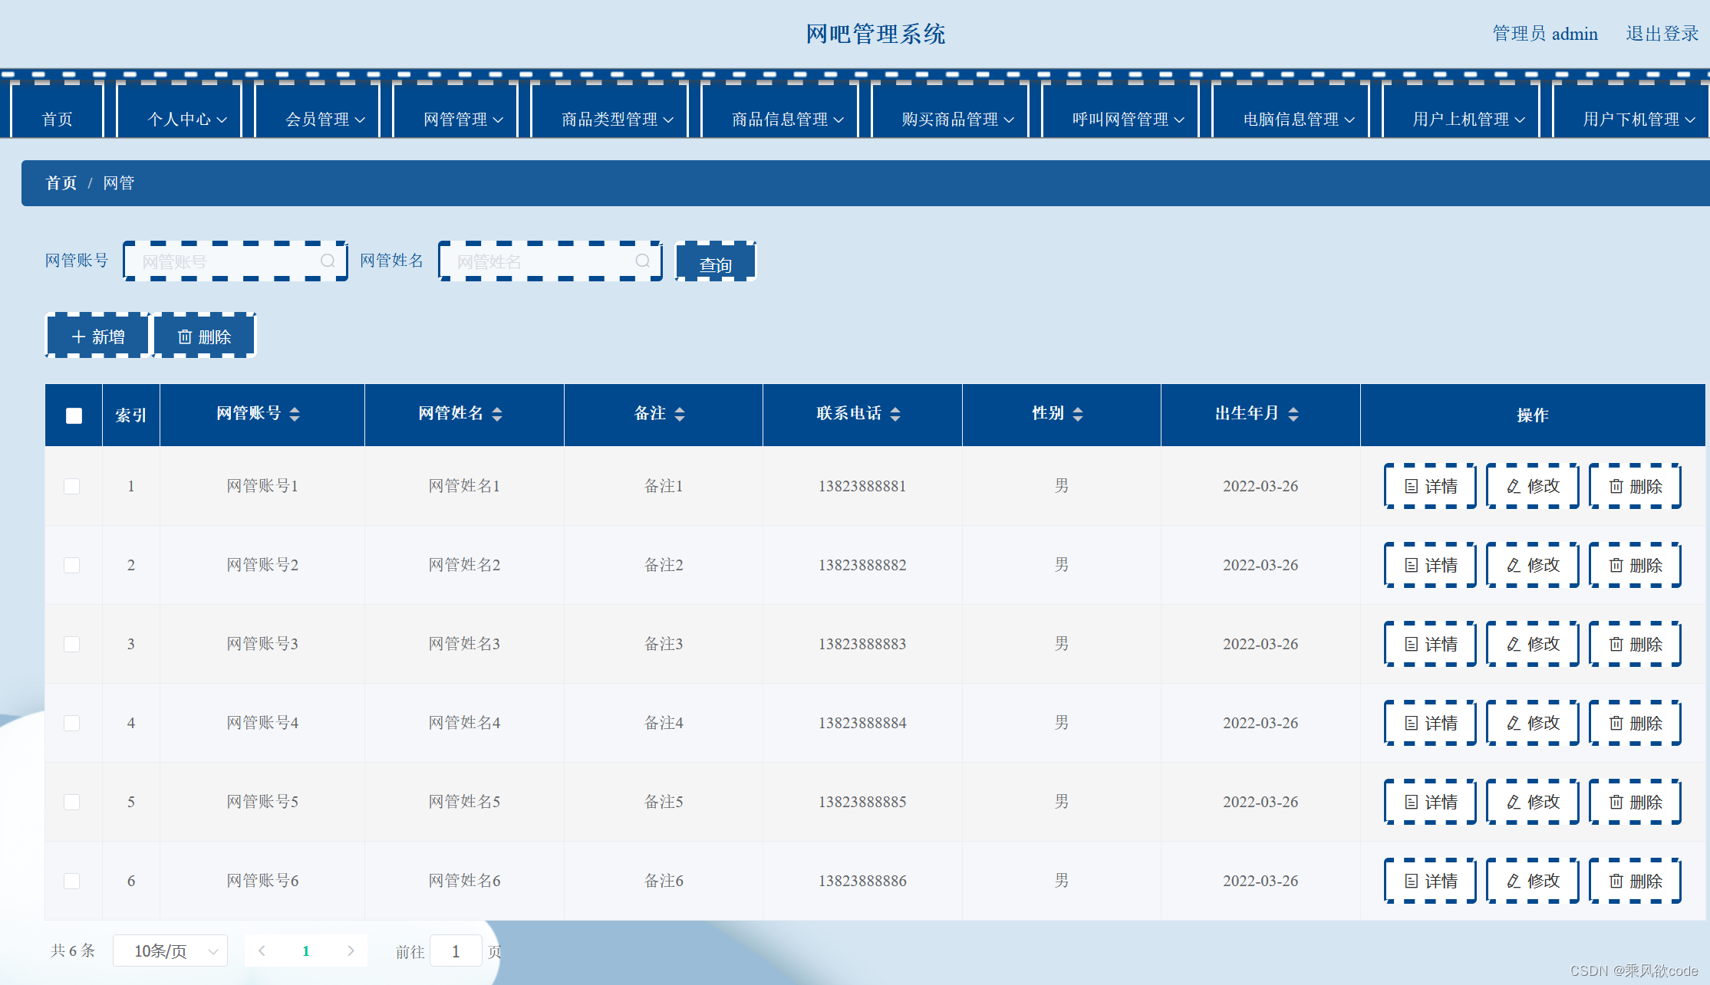This screenshot has height=985, width=1710.
Task: Click the 新增 add button
Action: click(97, 337)
